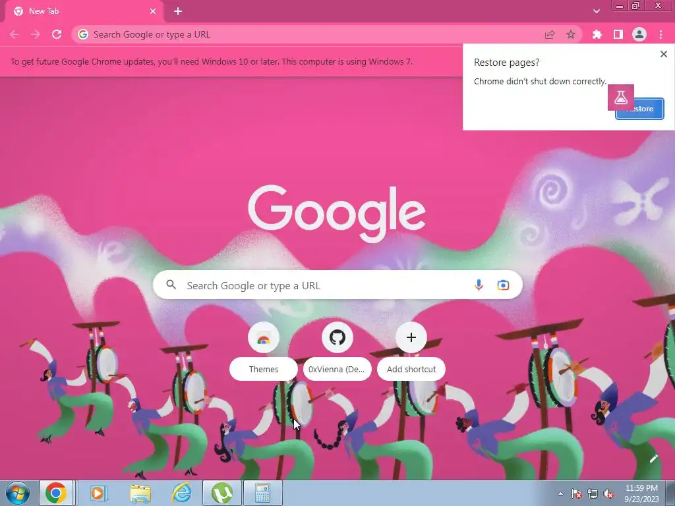Open the Extensions puzzle icon

[x=597, y=34]
